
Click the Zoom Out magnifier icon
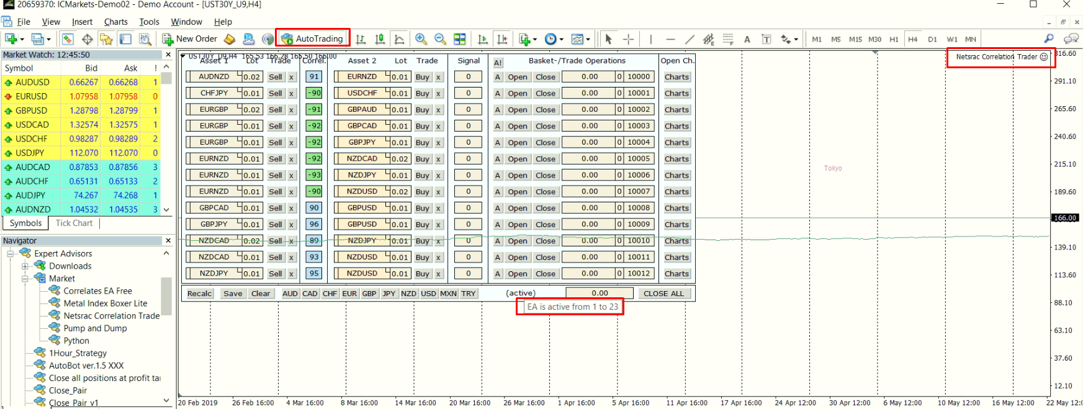440,39
